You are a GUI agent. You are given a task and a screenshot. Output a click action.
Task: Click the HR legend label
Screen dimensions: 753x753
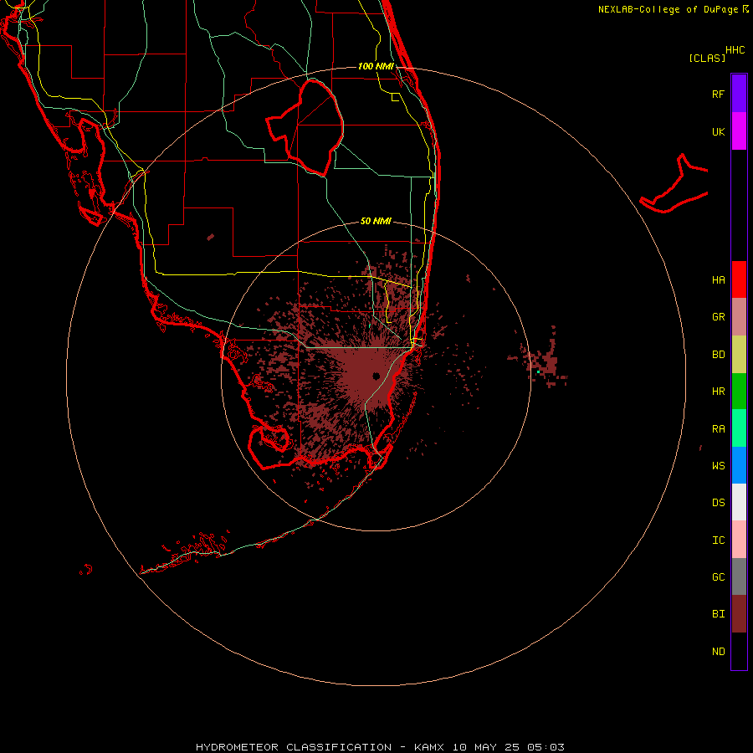coord(718,392)
